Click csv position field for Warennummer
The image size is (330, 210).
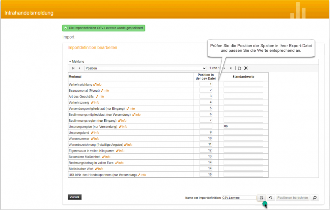pyautogui.click(x=206, y=138)
